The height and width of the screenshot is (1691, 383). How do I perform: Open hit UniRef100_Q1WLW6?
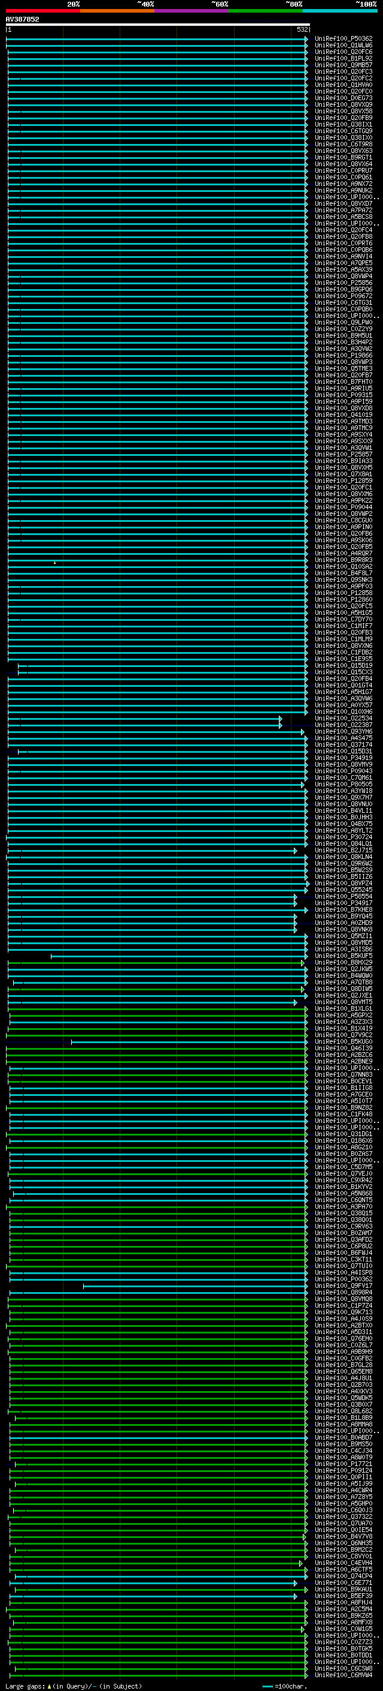click(344, 46)
